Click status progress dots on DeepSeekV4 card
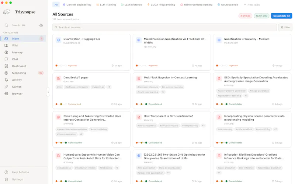 (61, 104)
